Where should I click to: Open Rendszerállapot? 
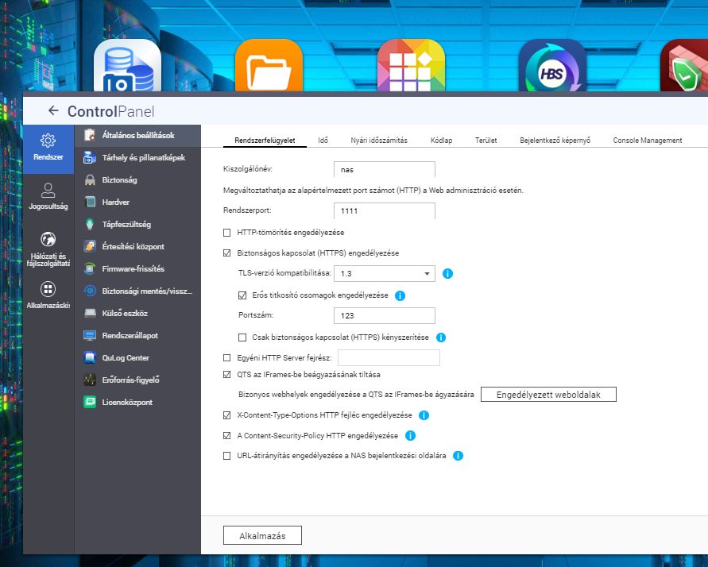point(137,336)
